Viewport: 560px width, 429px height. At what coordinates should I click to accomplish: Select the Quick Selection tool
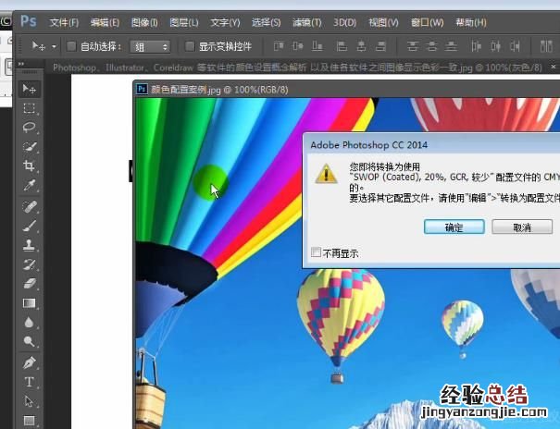click(x=30, y=147)
